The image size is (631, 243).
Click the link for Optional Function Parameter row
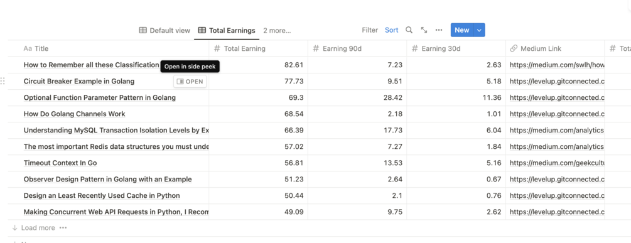pos(557,97)
